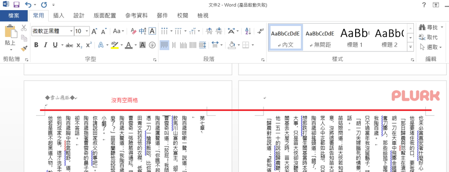
Task: Open the 選取 select dropdown
Action: pos(431,47)
